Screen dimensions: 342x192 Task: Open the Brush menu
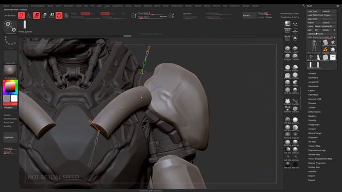(x=50, y=6)
